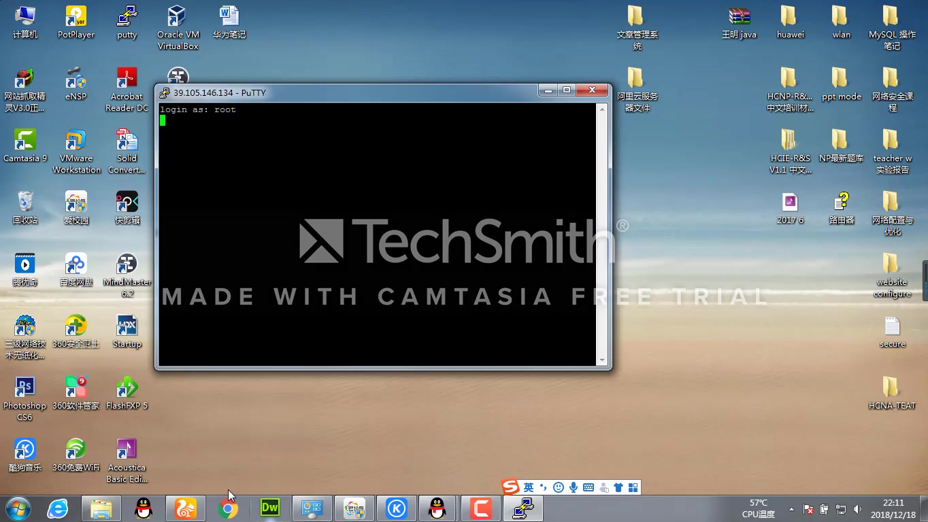This screenshot has width=928, height=522.
Task: Open the Acrobat Reader DC shortcut
Action: coord(127,89)
